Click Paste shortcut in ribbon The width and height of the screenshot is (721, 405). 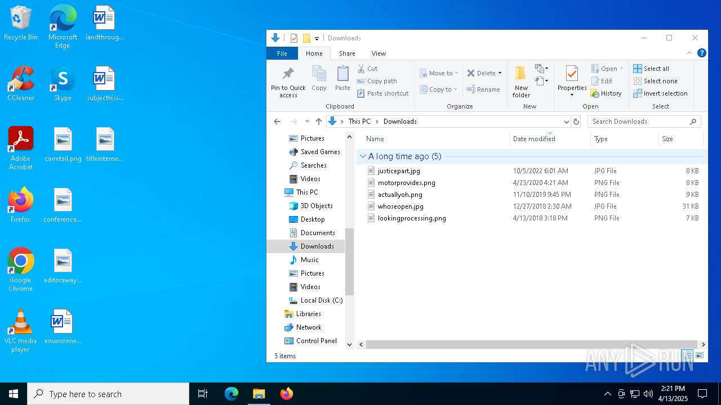point(383,93)
